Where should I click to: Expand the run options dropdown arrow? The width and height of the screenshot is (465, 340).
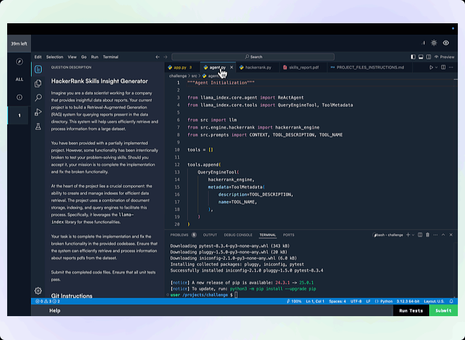pyautogui.click(x=436, y=67)
